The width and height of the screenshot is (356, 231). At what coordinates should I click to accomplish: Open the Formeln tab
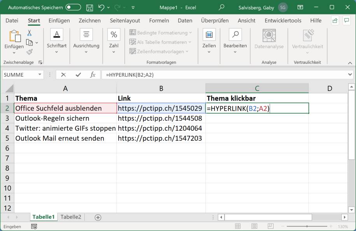pos(159,21)
